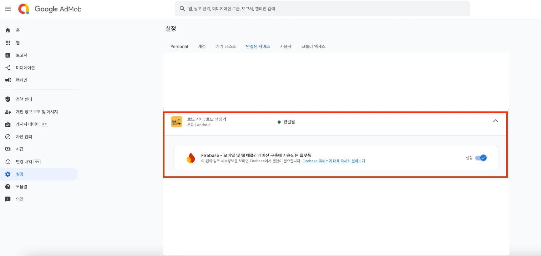Turn off the Firebase 설정 toggle
This screenshot has height=256, width=541.
tap(481, 158)
